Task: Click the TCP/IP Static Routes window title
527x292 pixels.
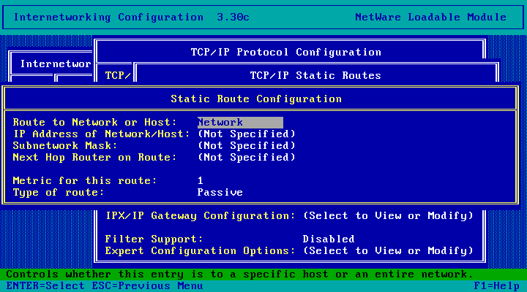Action: [x=315, y=76]
